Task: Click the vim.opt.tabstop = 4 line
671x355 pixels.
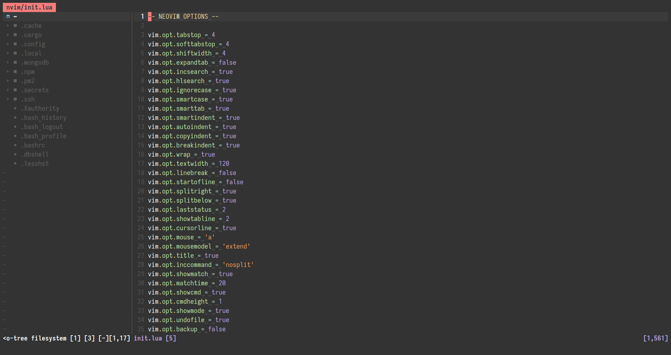Action: tap(182, 35)
